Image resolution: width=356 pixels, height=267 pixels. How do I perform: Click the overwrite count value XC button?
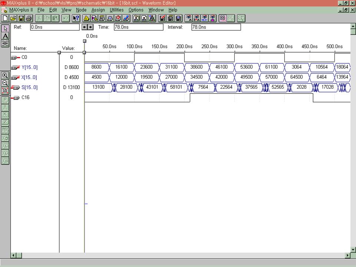tap(5, 145)
